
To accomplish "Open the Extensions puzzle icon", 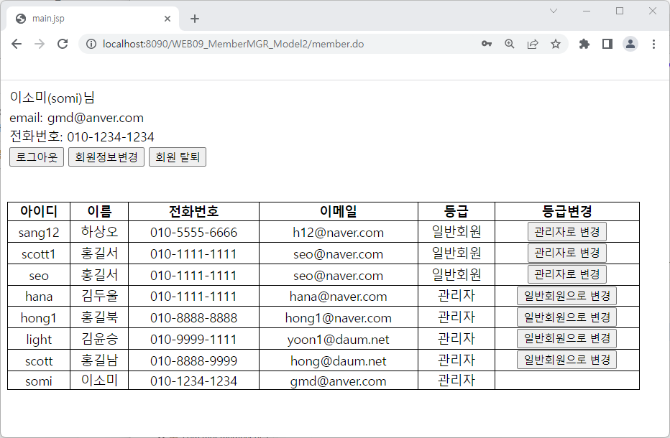I will tap(584, 44).
